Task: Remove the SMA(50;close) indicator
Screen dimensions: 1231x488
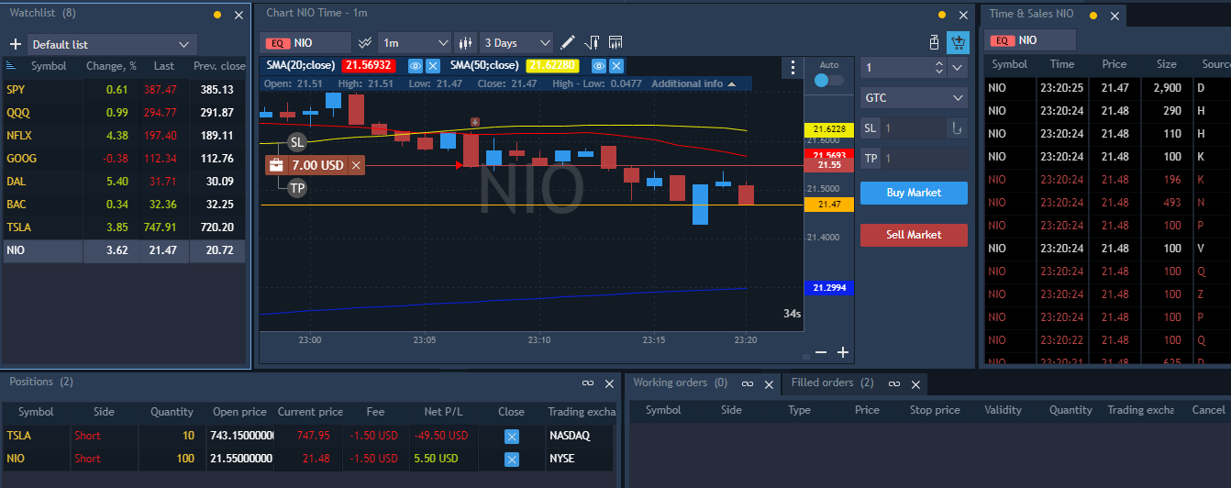Action: pos(616,66)
